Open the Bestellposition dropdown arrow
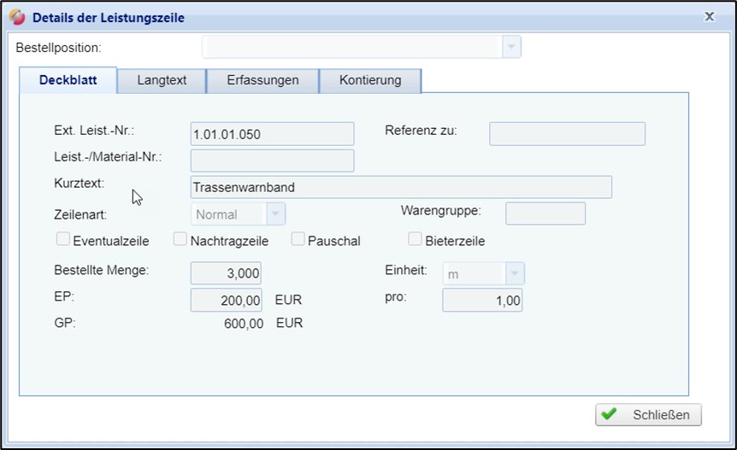Image resolution: width=737 pixels, height=450 pixels. click(x=511, y=47)
